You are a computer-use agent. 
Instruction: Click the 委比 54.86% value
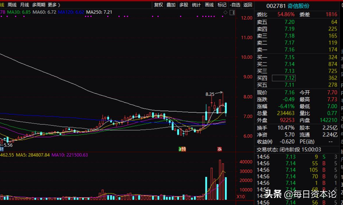coord(286,15)
